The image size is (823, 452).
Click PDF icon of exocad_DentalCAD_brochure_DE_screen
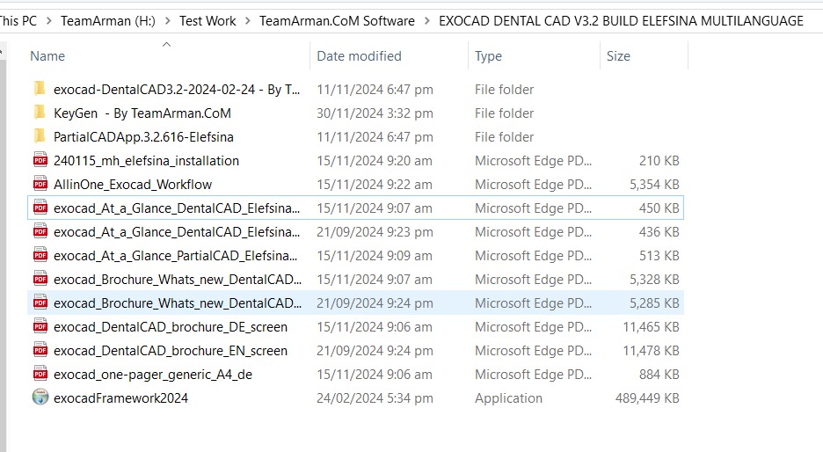pyautogui.click(x=40, y=326)
